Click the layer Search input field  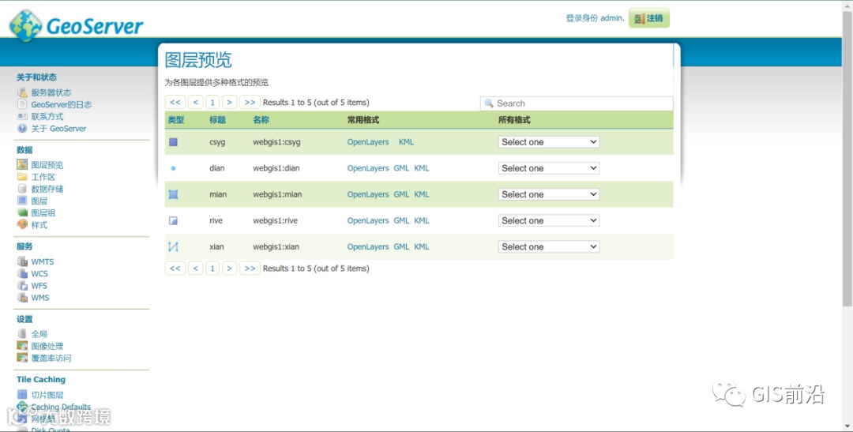click(x=577, y=103)
